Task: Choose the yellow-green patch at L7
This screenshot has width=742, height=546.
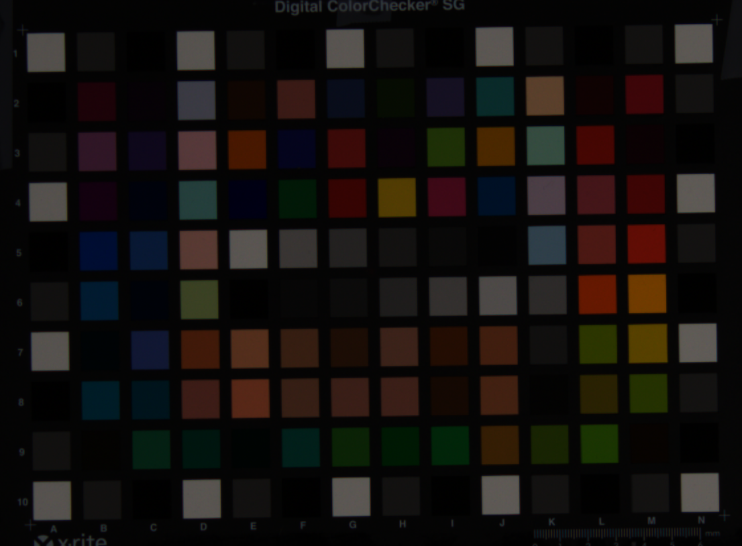Action: coord(598,344)
